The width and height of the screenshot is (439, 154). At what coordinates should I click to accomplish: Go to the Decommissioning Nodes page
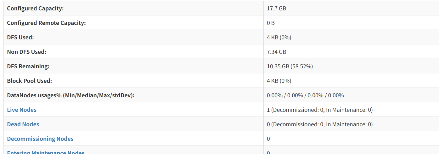tap(40, 139)
